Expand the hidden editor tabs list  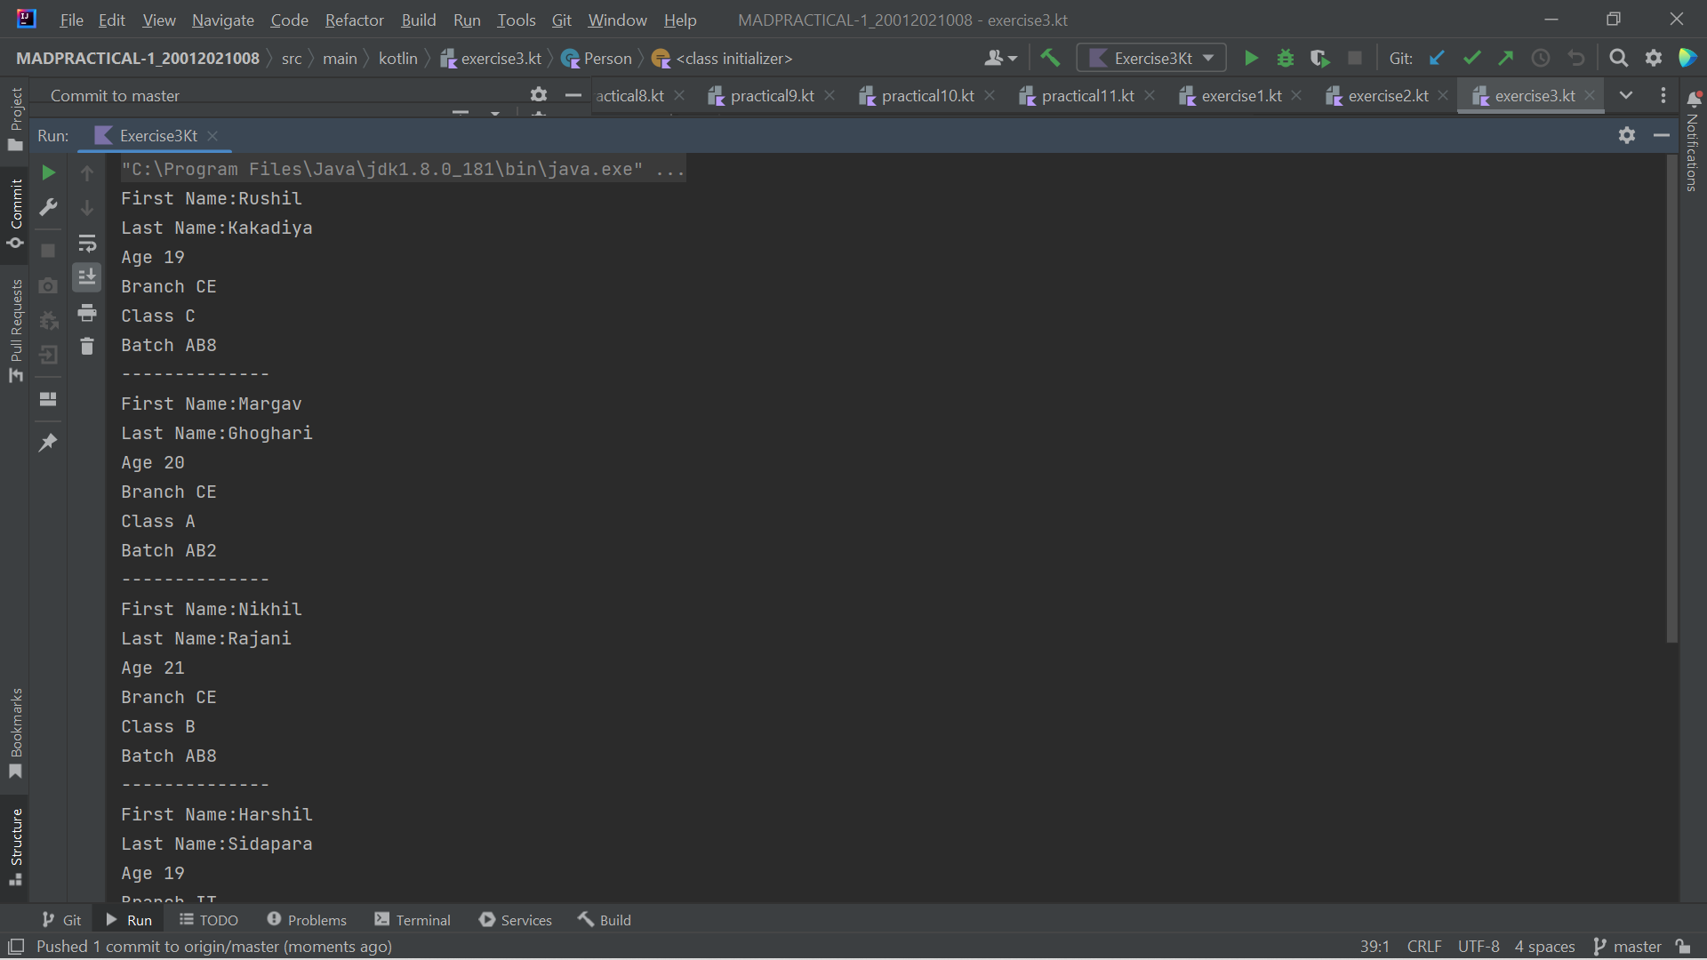point(1626,96)
